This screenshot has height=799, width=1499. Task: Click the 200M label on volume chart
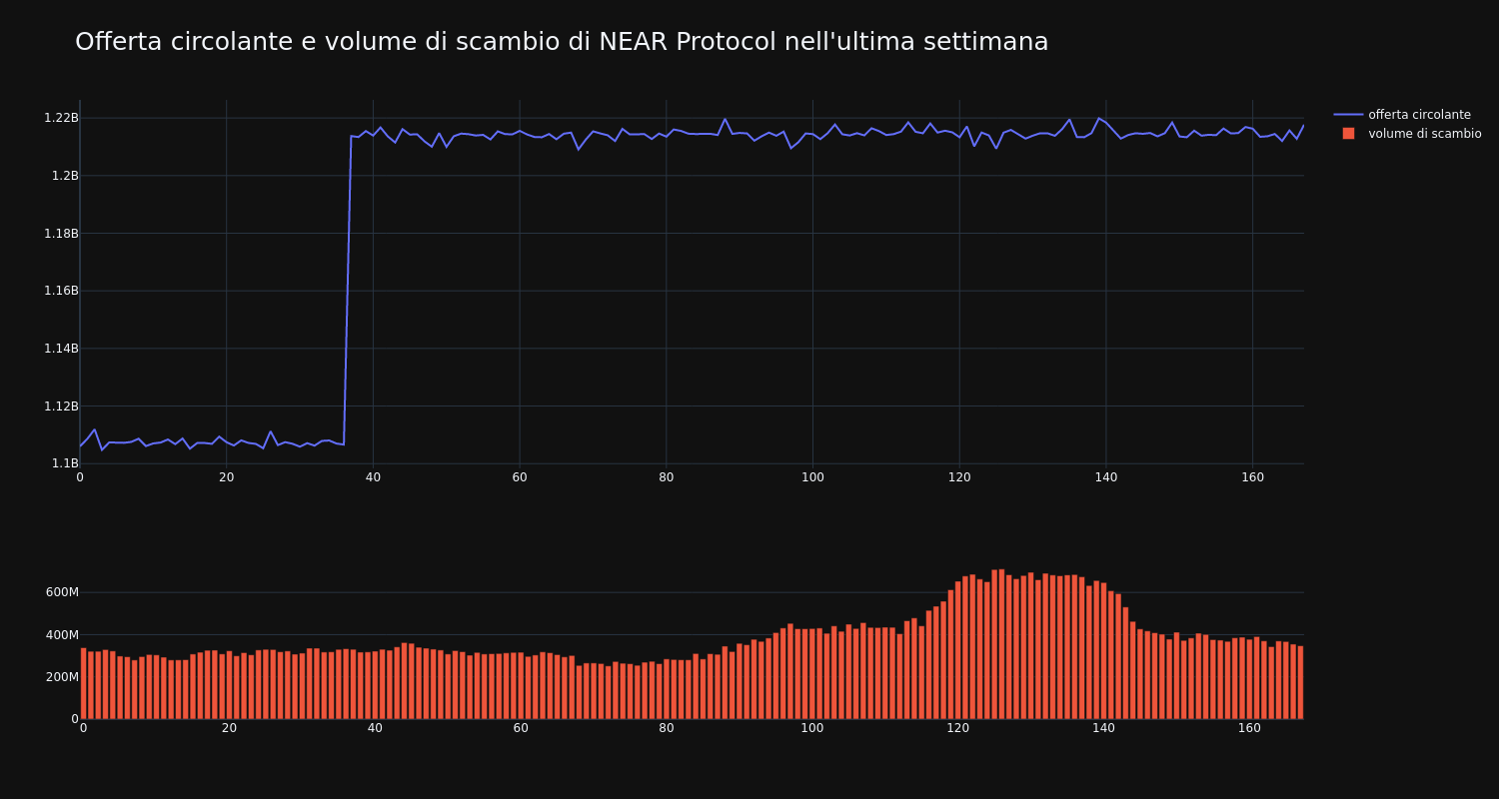(x=62, y=677)
